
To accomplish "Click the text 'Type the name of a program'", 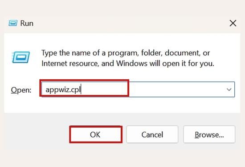I will tap(90, 53).
